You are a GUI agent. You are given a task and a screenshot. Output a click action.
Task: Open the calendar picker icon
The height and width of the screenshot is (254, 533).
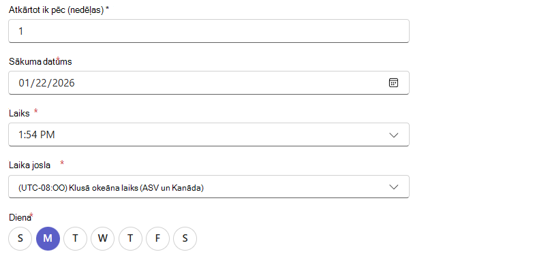[393, 83]
